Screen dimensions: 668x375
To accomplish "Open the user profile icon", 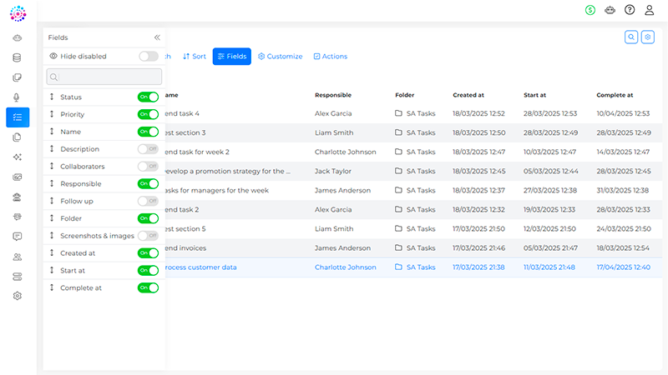I will (x=649, y=10).
